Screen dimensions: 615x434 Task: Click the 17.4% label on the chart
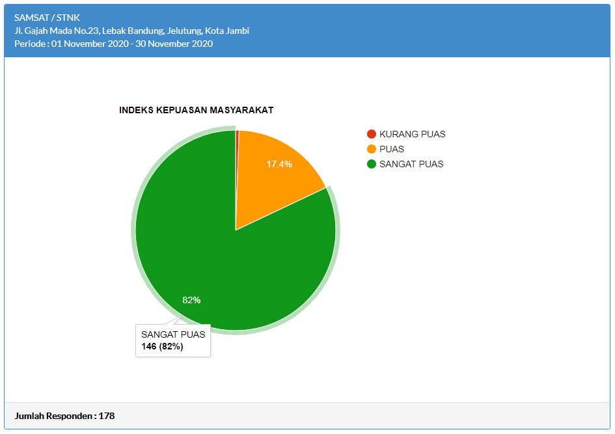point(279,164)
